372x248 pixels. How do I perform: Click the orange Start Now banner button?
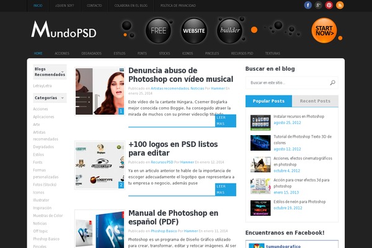[x=324, y=30]
